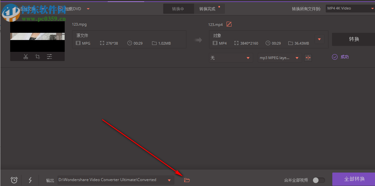Switch to the 转换中 tab
Viewport: 375px width, 186px height.
pyautogui.click(x=178, y=9)
